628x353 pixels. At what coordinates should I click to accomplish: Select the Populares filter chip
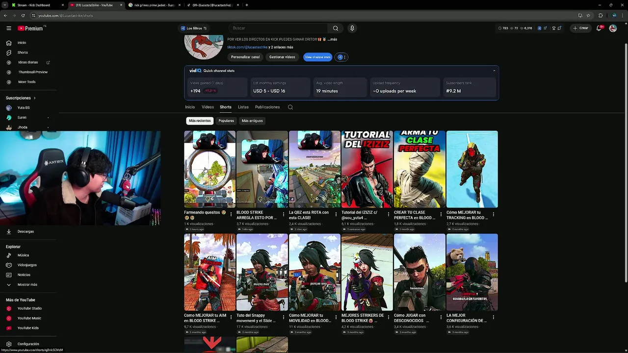226,121
